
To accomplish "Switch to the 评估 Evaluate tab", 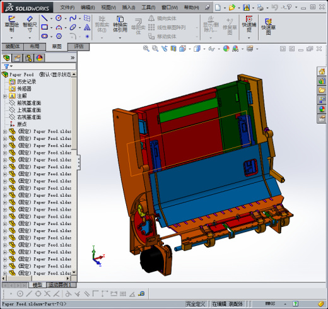I will (79, 47).
